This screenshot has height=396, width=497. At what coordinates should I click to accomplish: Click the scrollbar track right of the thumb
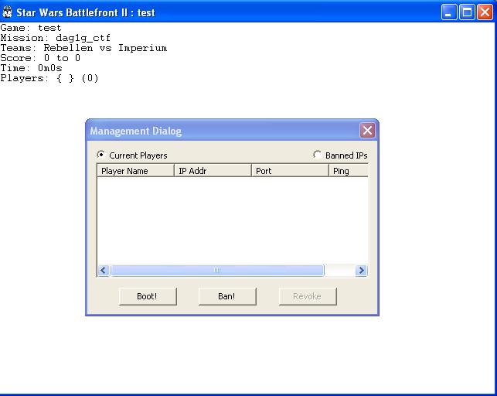click(x=339, y=271)
